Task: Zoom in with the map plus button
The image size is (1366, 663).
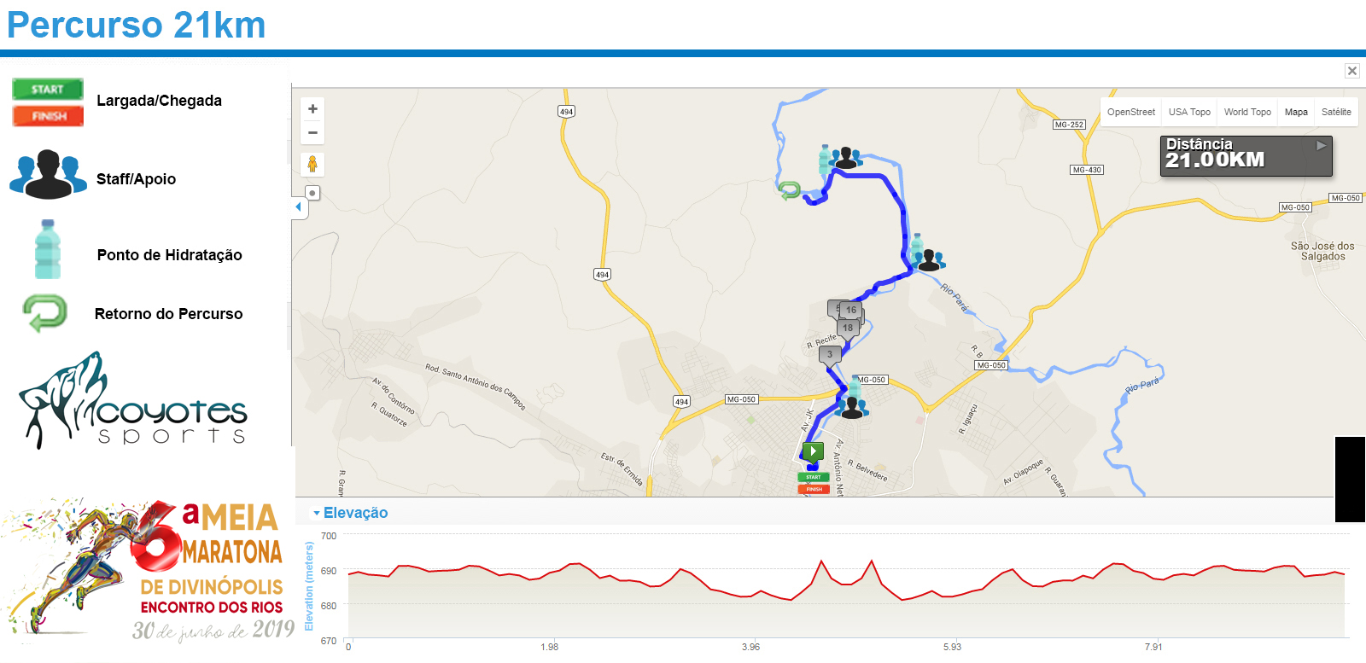Action: click(x=312, y=109)
